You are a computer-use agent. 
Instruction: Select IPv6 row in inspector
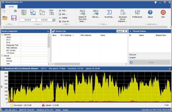[26, 42]
